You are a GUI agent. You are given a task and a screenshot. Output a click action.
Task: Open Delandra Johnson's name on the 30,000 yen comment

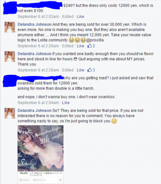click(x=35, y=24)
